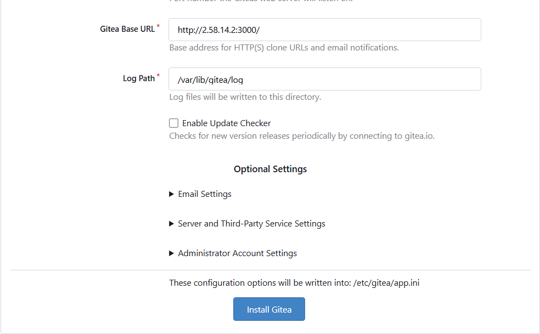
Task: Expand Email Settings section
Action: 200,194
